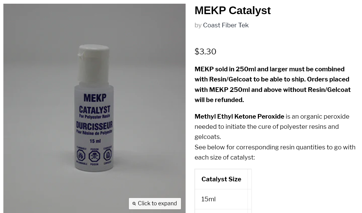Viewport: 362px width, 213px height.
Task: Click the corrosive hazard symbol on bottle
Action: (x=107, y=155)
